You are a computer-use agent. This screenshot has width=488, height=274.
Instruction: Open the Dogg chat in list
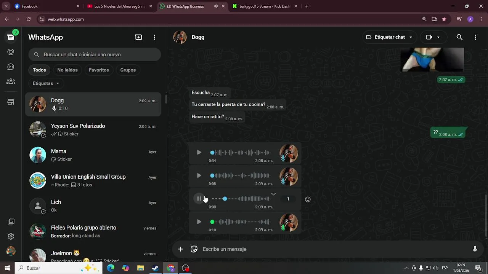tap(93, 104)
